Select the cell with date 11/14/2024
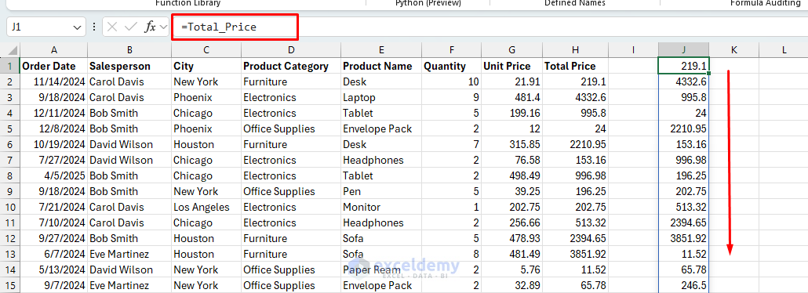 [53, 81]
